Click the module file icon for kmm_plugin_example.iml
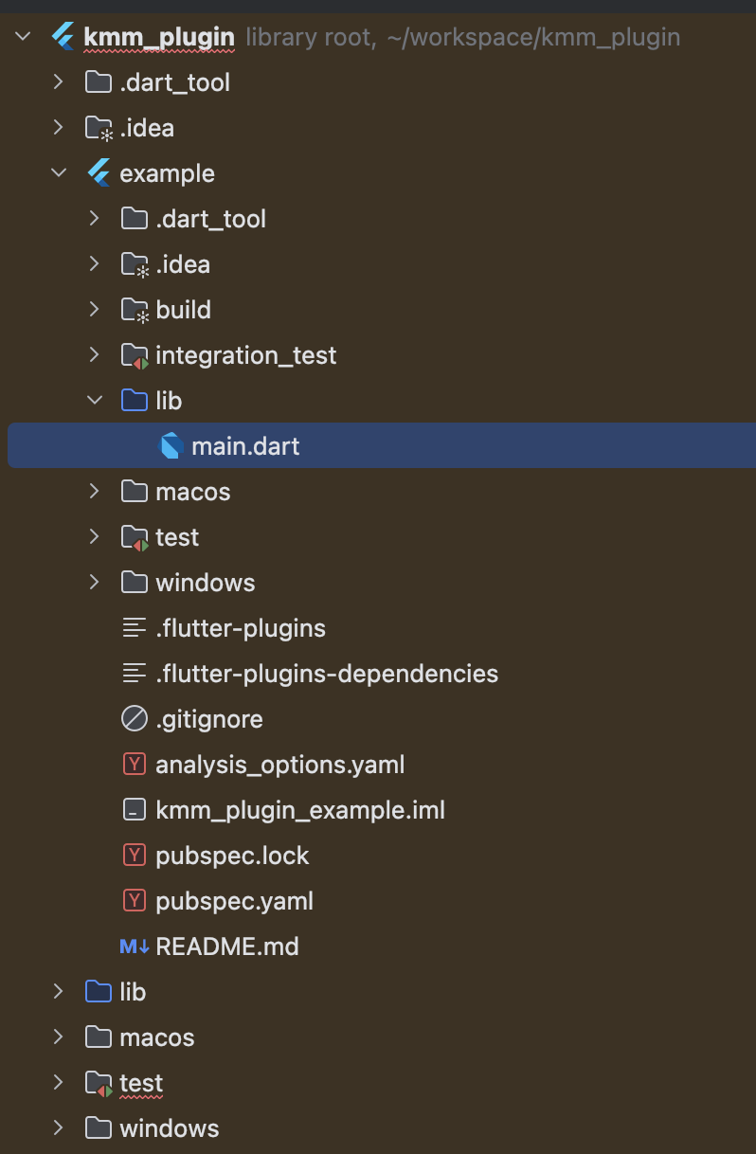This screenshot has width=756, height=1154. coord(135,810)
